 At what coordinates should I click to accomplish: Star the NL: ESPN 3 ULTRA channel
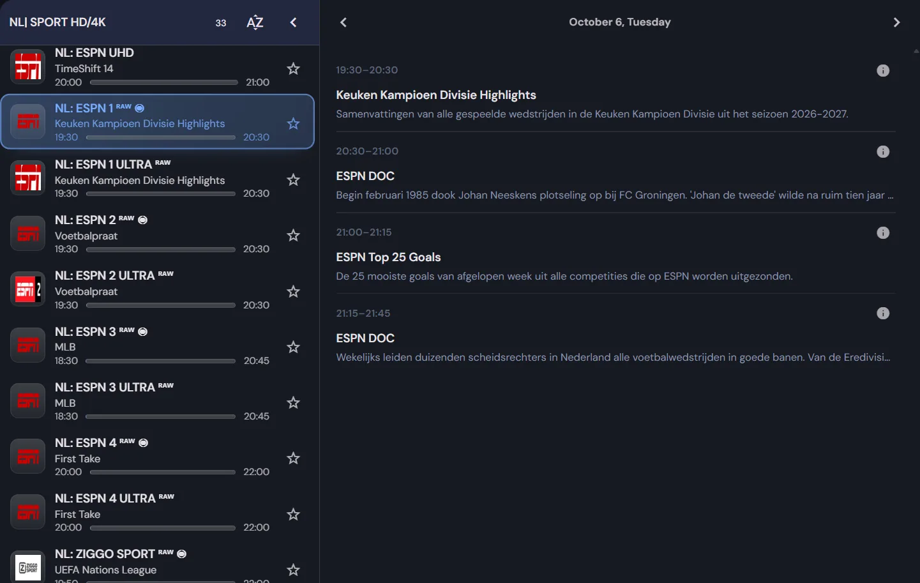293,402
